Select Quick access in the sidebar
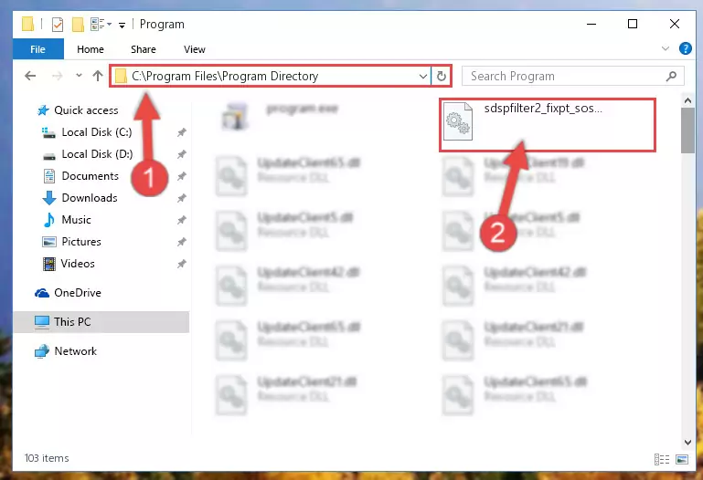Screen dimensions: 703x480 [86, 110]
